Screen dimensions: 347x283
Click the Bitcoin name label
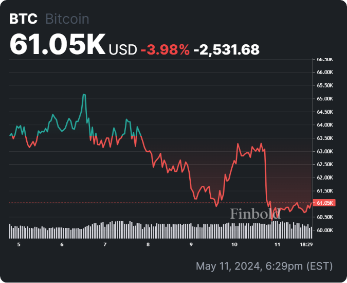[x=67, y=19]
